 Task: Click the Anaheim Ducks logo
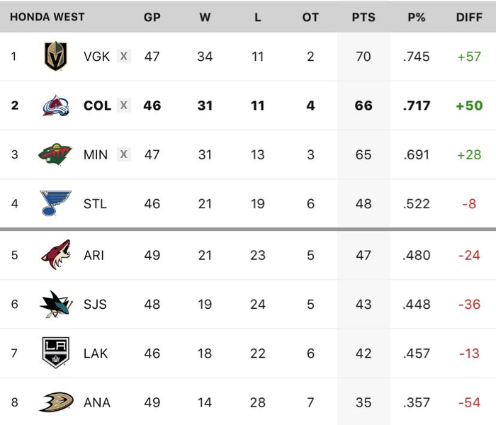coord(55,402)
